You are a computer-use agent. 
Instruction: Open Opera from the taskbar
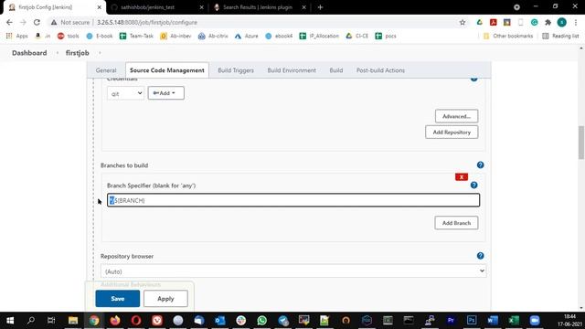pyautogui.click(x=136, y=321)
